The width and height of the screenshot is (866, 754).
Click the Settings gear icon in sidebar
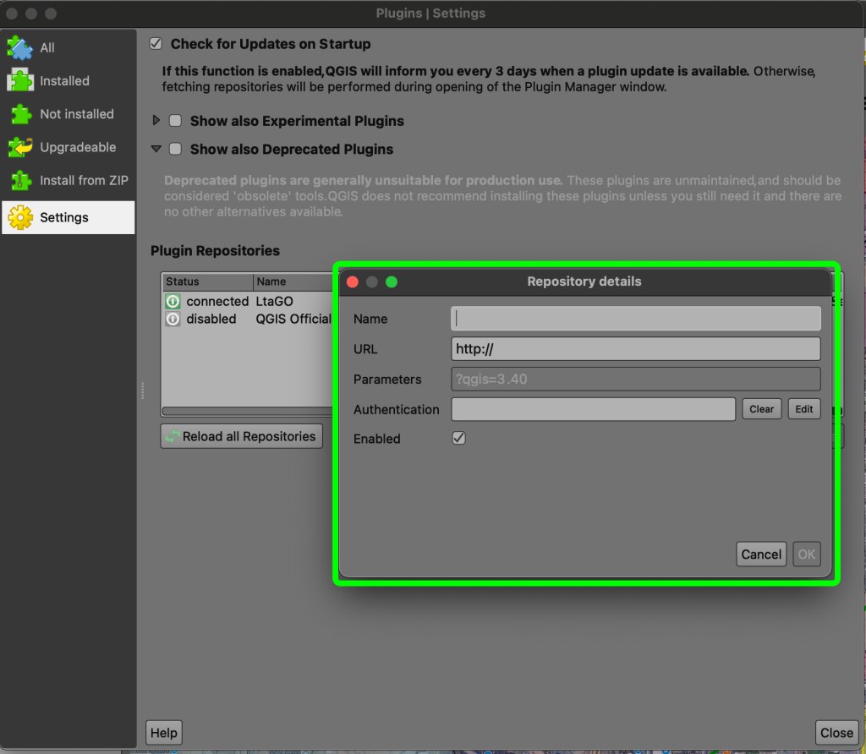click(x=20, y=217)
